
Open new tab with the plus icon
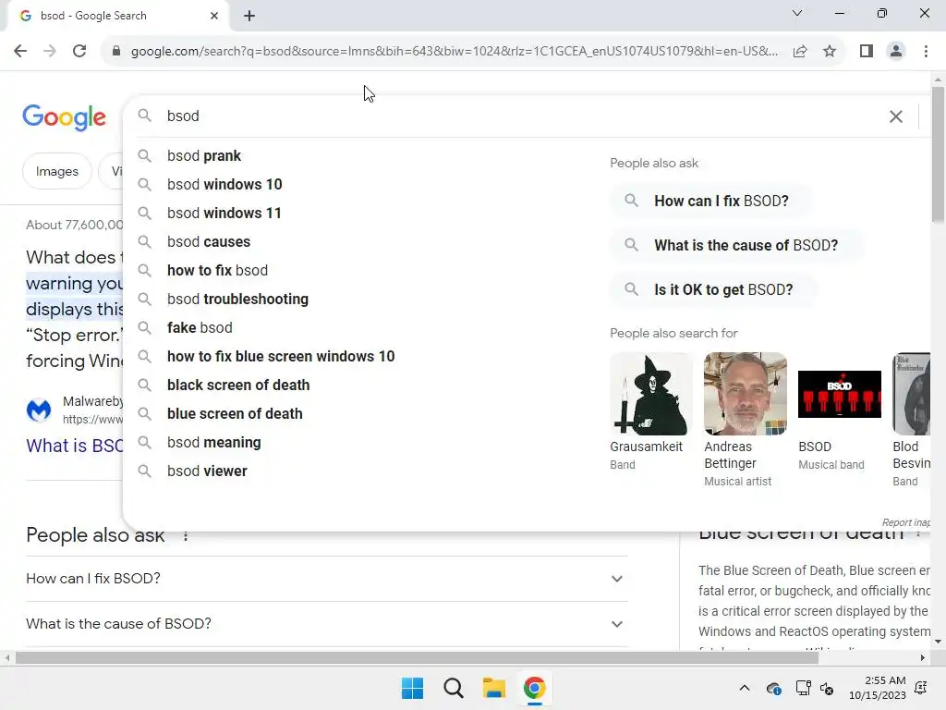click(249, 16)
